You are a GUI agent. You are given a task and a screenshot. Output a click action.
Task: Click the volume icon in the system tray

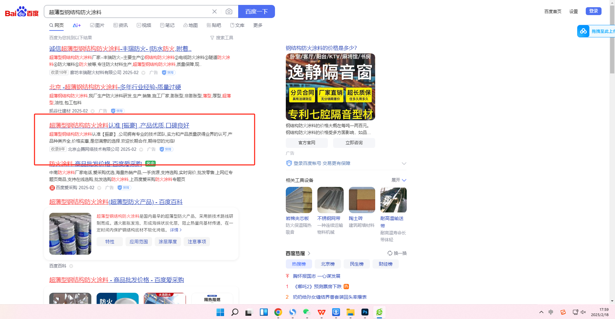click(x=583, y=312)
